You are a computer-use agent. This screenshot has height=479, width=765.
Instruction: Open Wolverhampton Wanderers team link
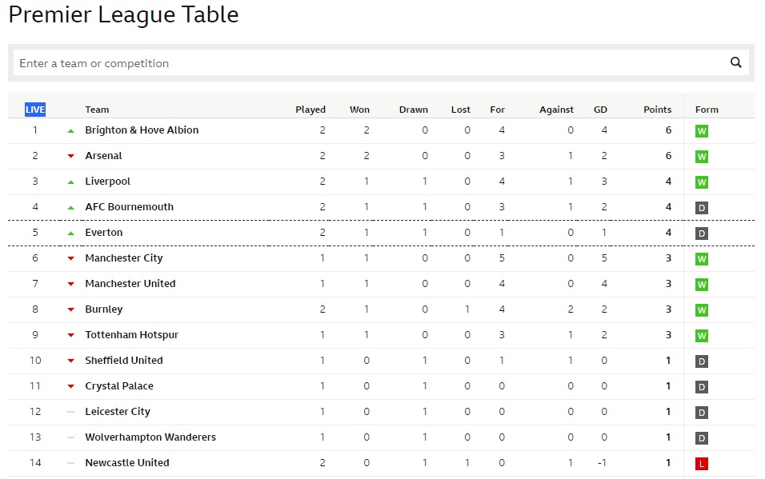[x=150, y=437]
